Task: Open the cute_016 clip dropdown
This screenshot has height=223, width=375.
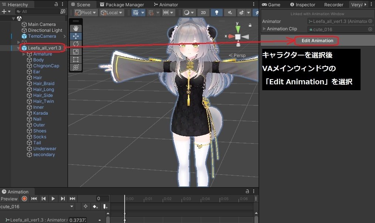Action: pyautogui.click(x=37, y=206)
